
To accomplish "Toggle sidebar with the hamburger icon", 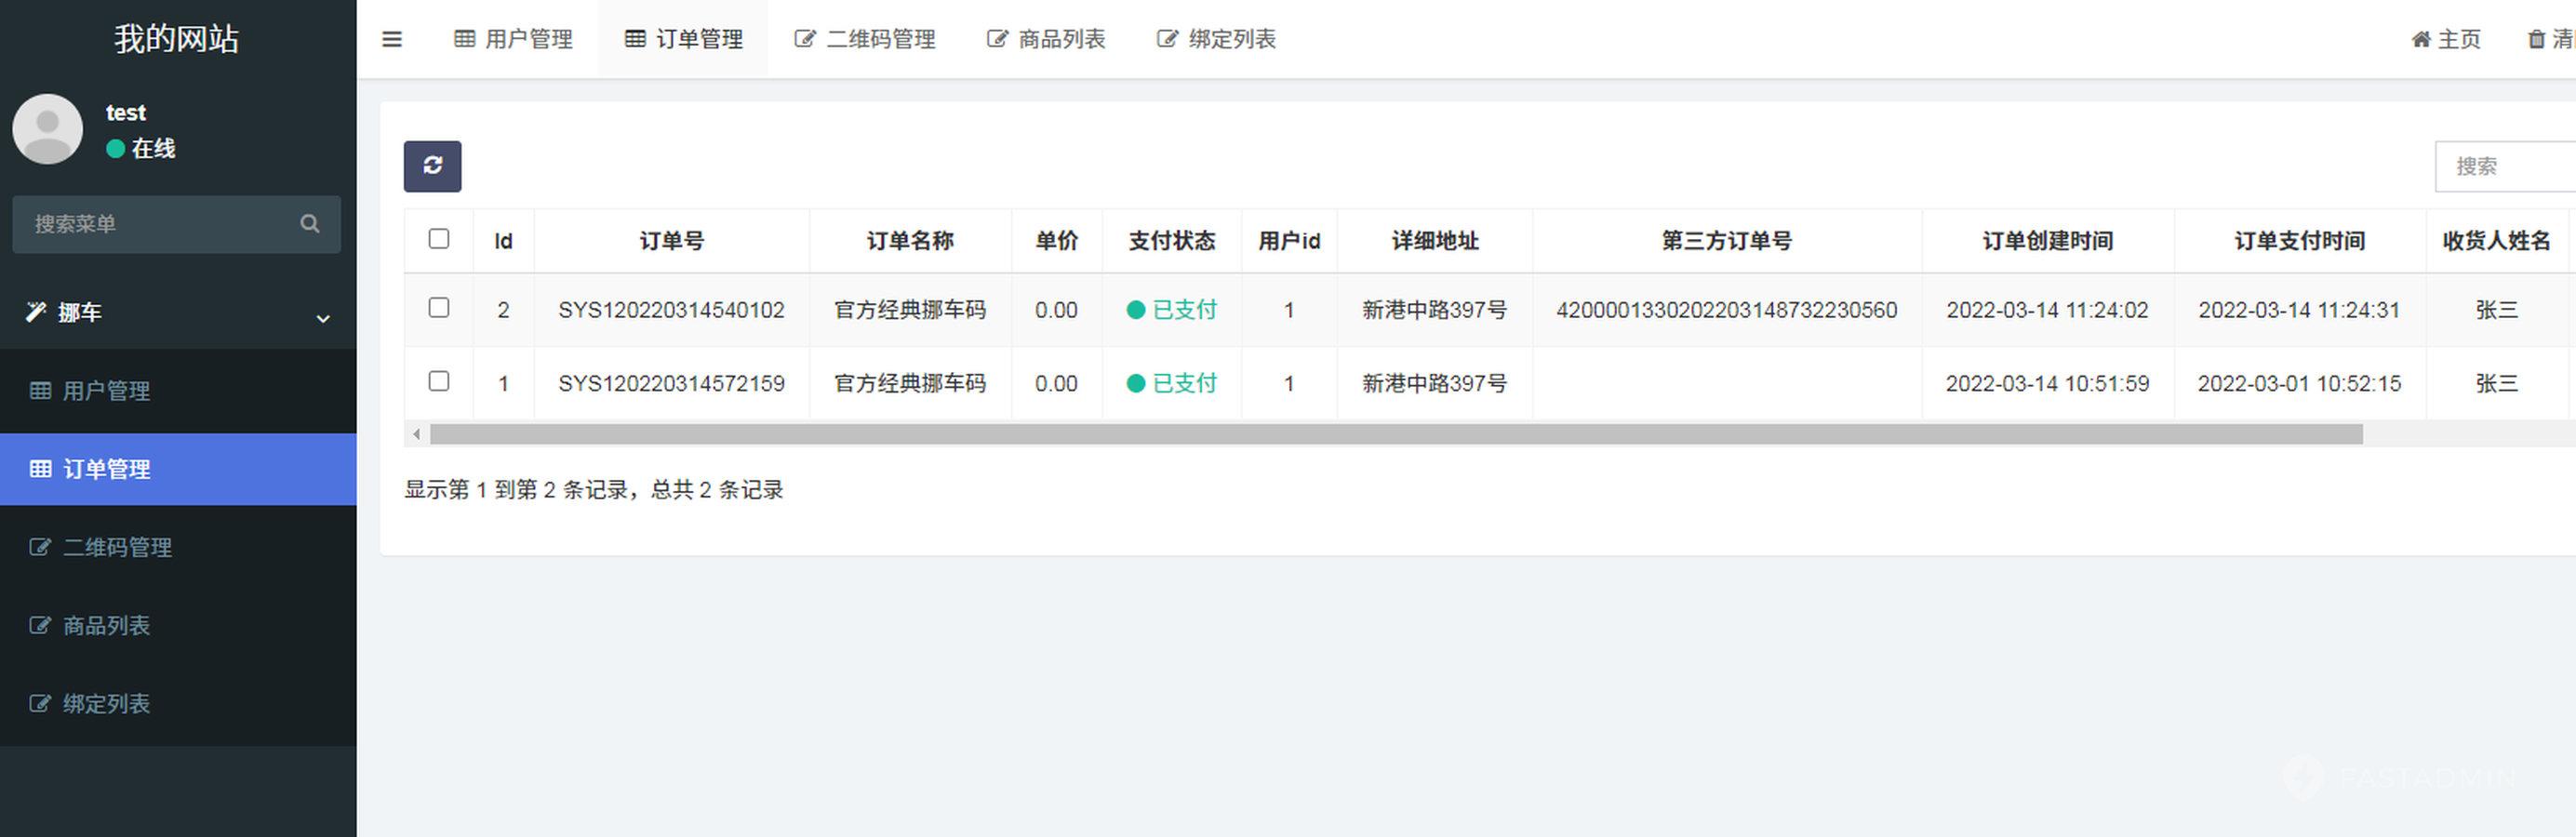I will coord(392,39).
